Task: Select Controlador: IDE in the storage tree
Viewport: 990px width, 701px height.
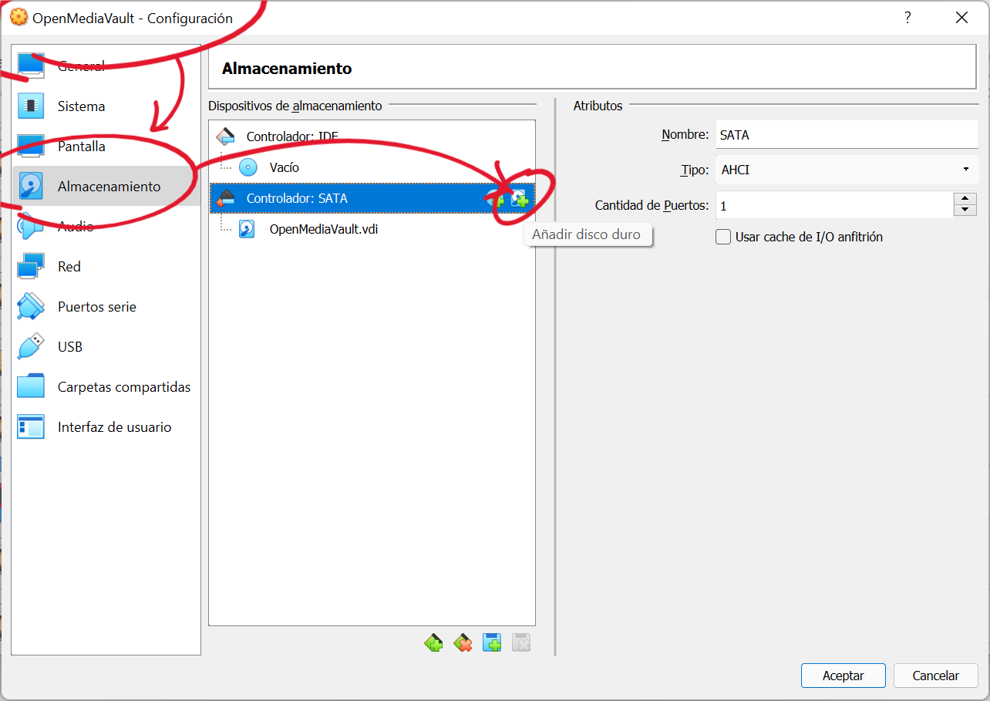Action: click(291, 136)
